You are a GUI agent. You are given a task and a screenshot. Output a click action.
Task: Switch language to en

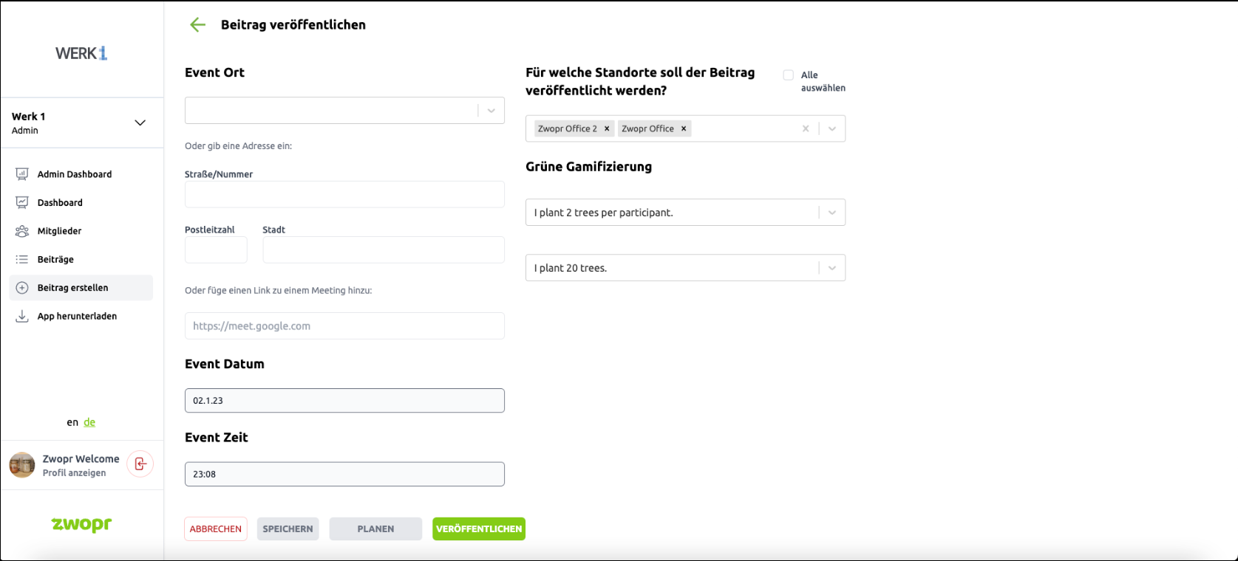(72, 422)
